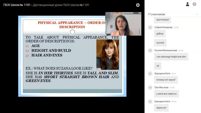The height and width of the screenshot is (113, 201).
Task: Select chat message 'почему нет звука?'
Action: point(166,80)
